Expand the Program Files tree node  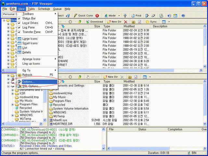click(13, 104)
